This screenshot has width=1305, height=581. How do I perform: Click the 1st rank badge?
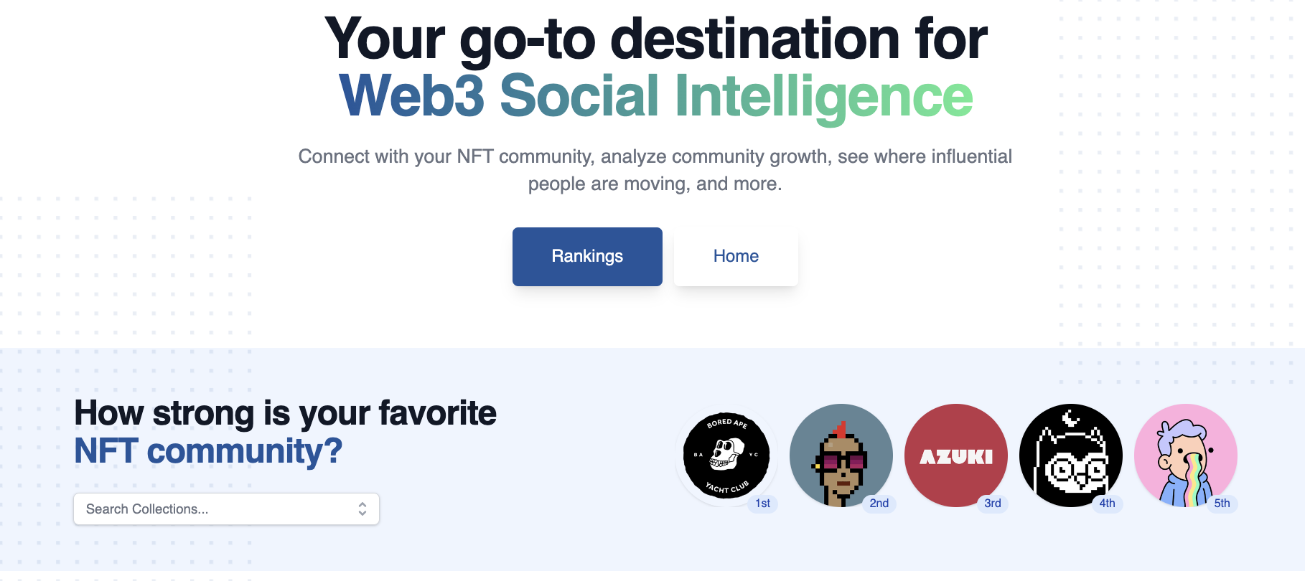pos(762,504)
